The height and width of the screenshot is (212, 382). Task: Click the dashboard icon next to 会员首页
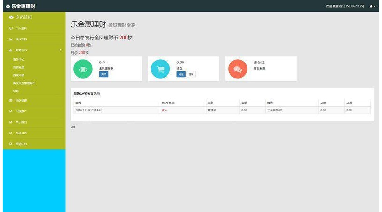(11, 17)
